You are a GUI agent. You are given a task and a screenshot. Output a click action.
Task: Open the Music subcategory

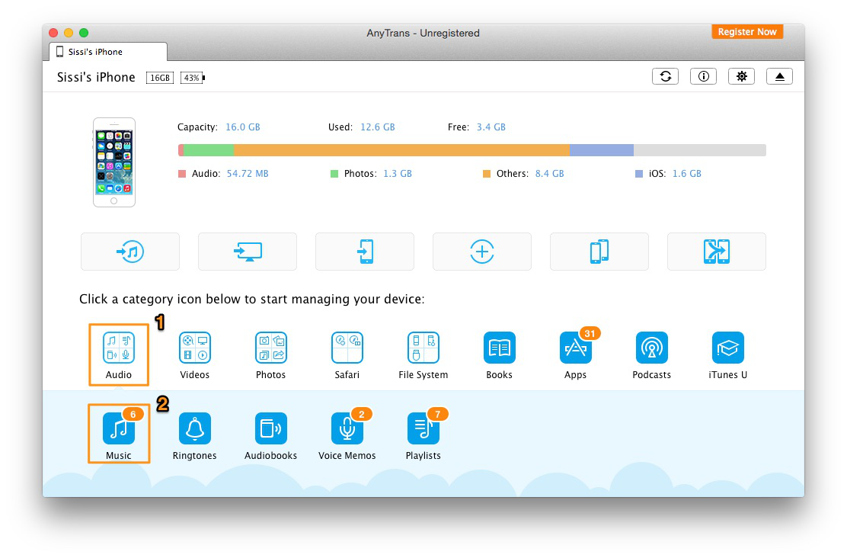click(118, 428)
